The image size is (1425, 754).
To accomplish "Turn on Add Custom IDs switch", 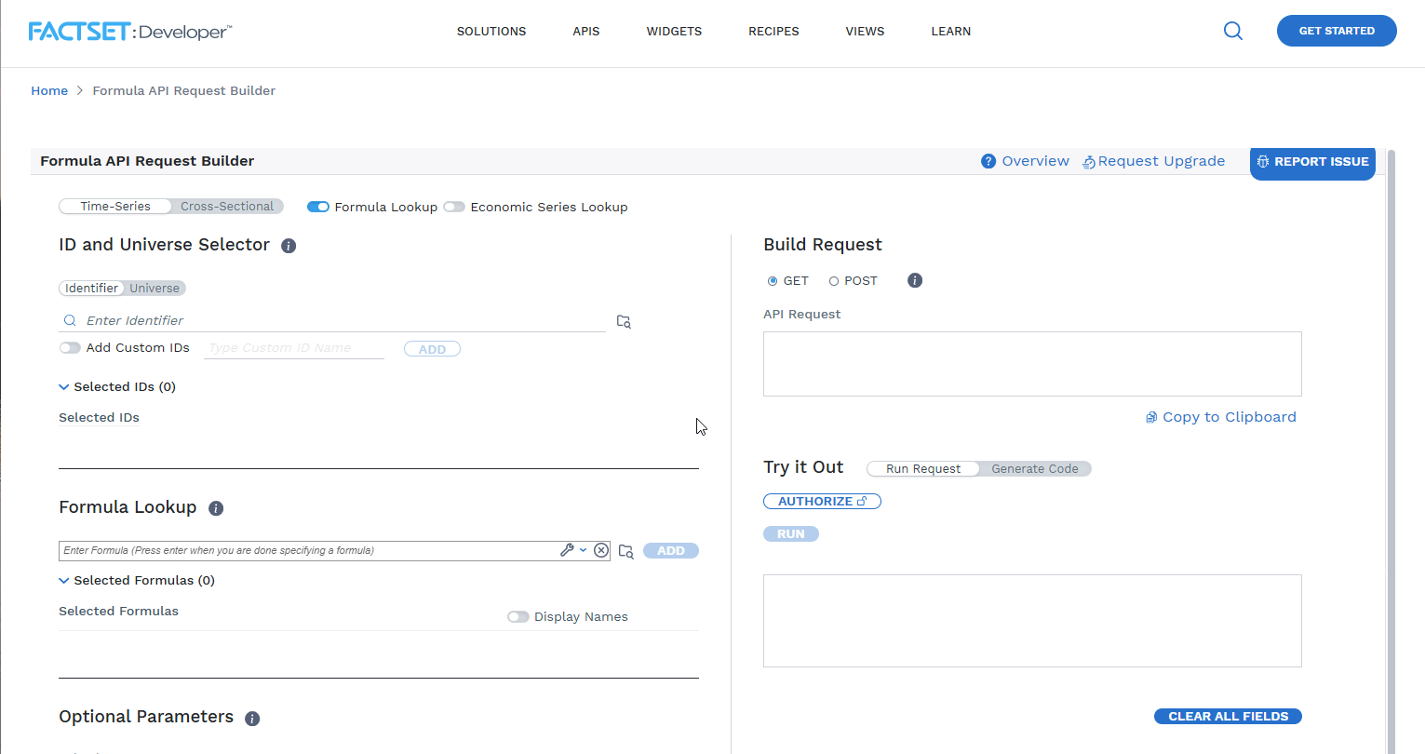I will coord(70,348).
